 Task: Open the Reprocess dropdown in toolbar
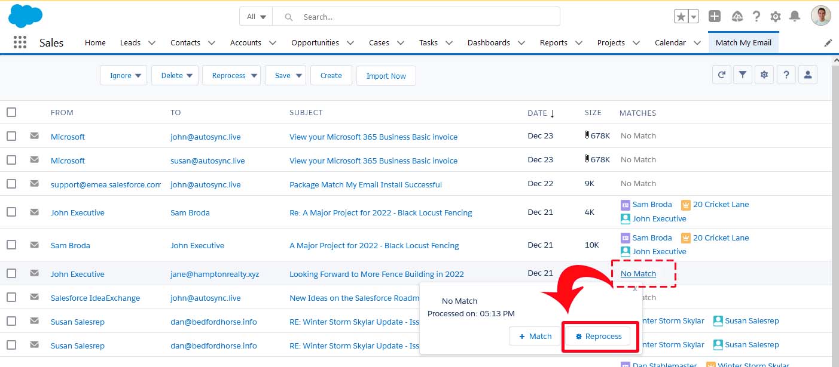(x=231, y=76)
